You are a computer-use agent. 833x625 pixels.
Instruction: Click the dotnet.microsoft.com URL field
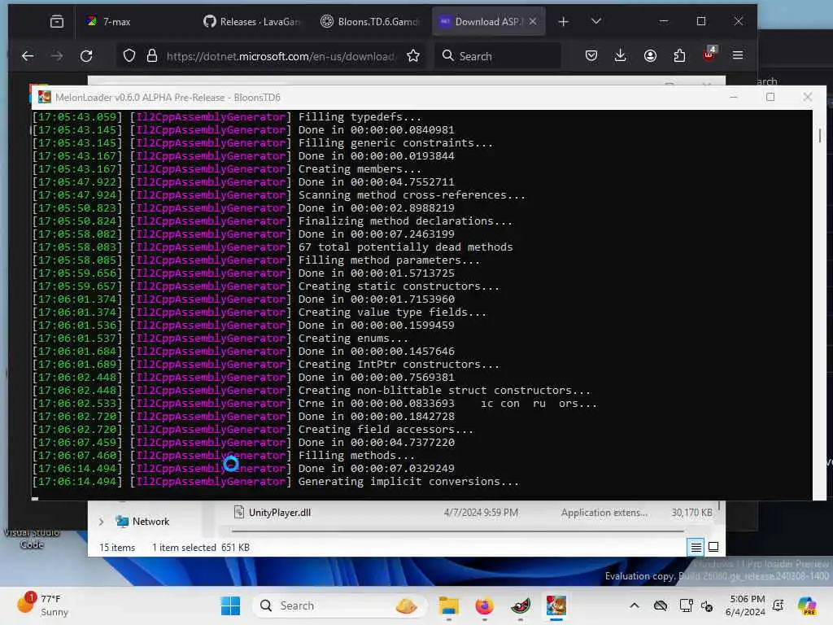(x=281, y=56)
